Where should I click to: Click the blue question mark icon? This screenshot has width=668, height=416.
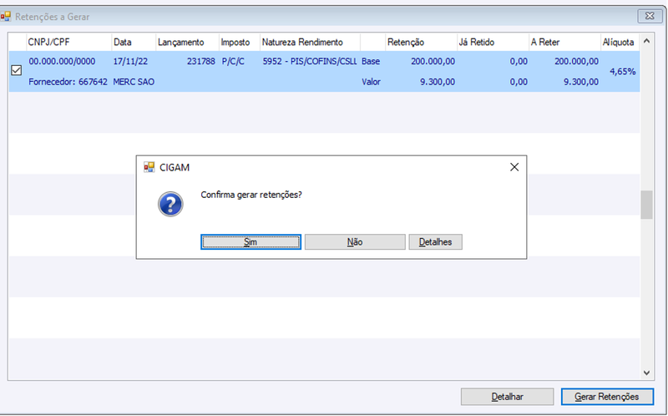point(170,204)
